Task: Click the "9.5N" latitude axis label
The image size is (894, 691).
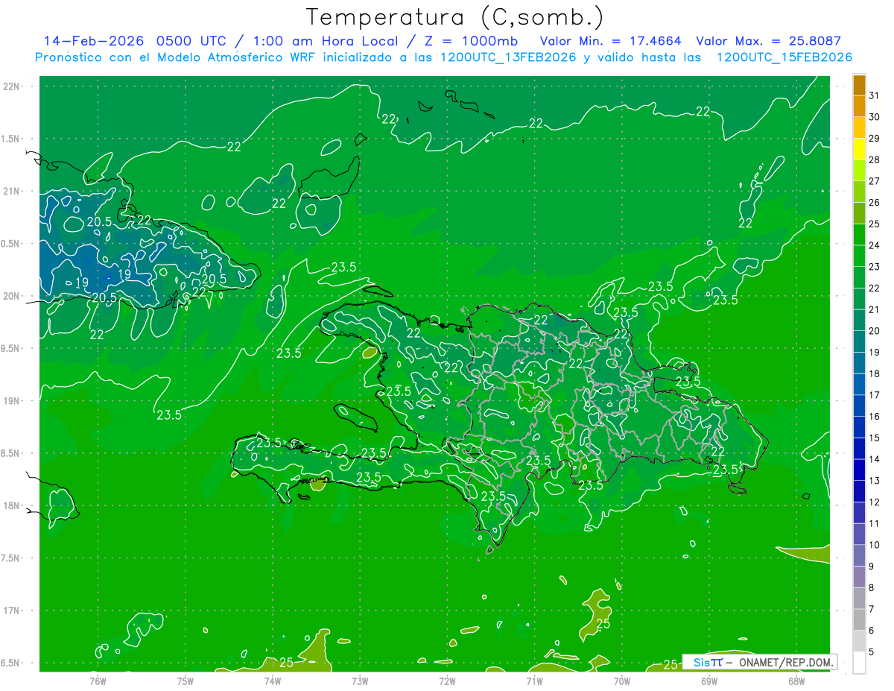Action: 12,348
